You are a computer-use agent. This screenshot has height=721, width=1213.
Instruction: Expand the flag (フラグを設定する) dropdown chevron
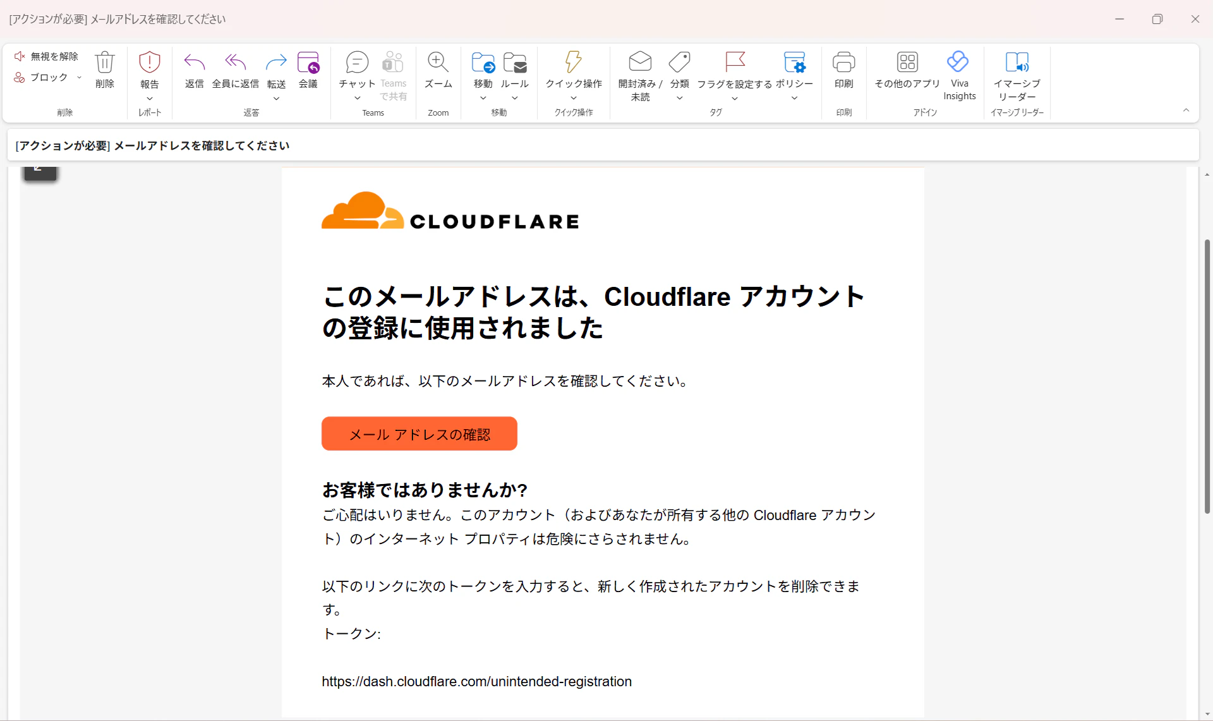[735, 98]
